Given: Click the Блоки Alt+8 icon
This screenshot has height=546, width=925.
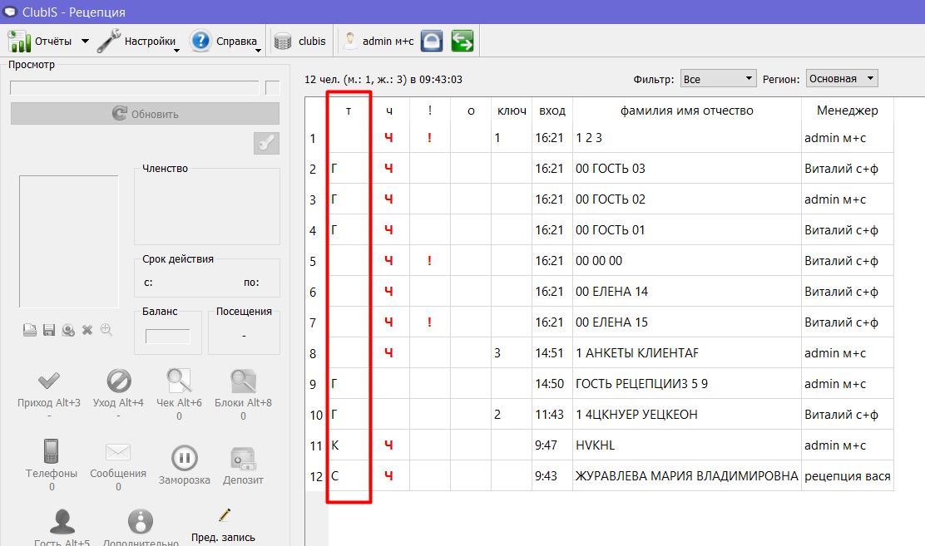Looking at the screenshot, I should (x=243, y=381).
